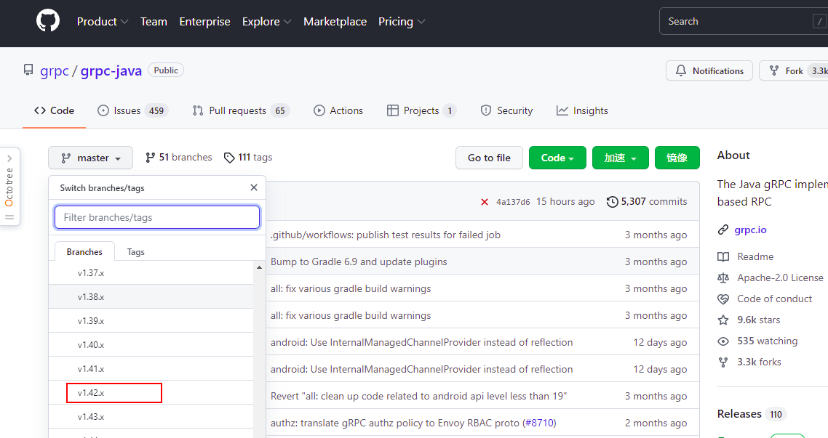Toggle the master branch dropdown
Viewport: 828px width, 438px height.
(90, 158)
